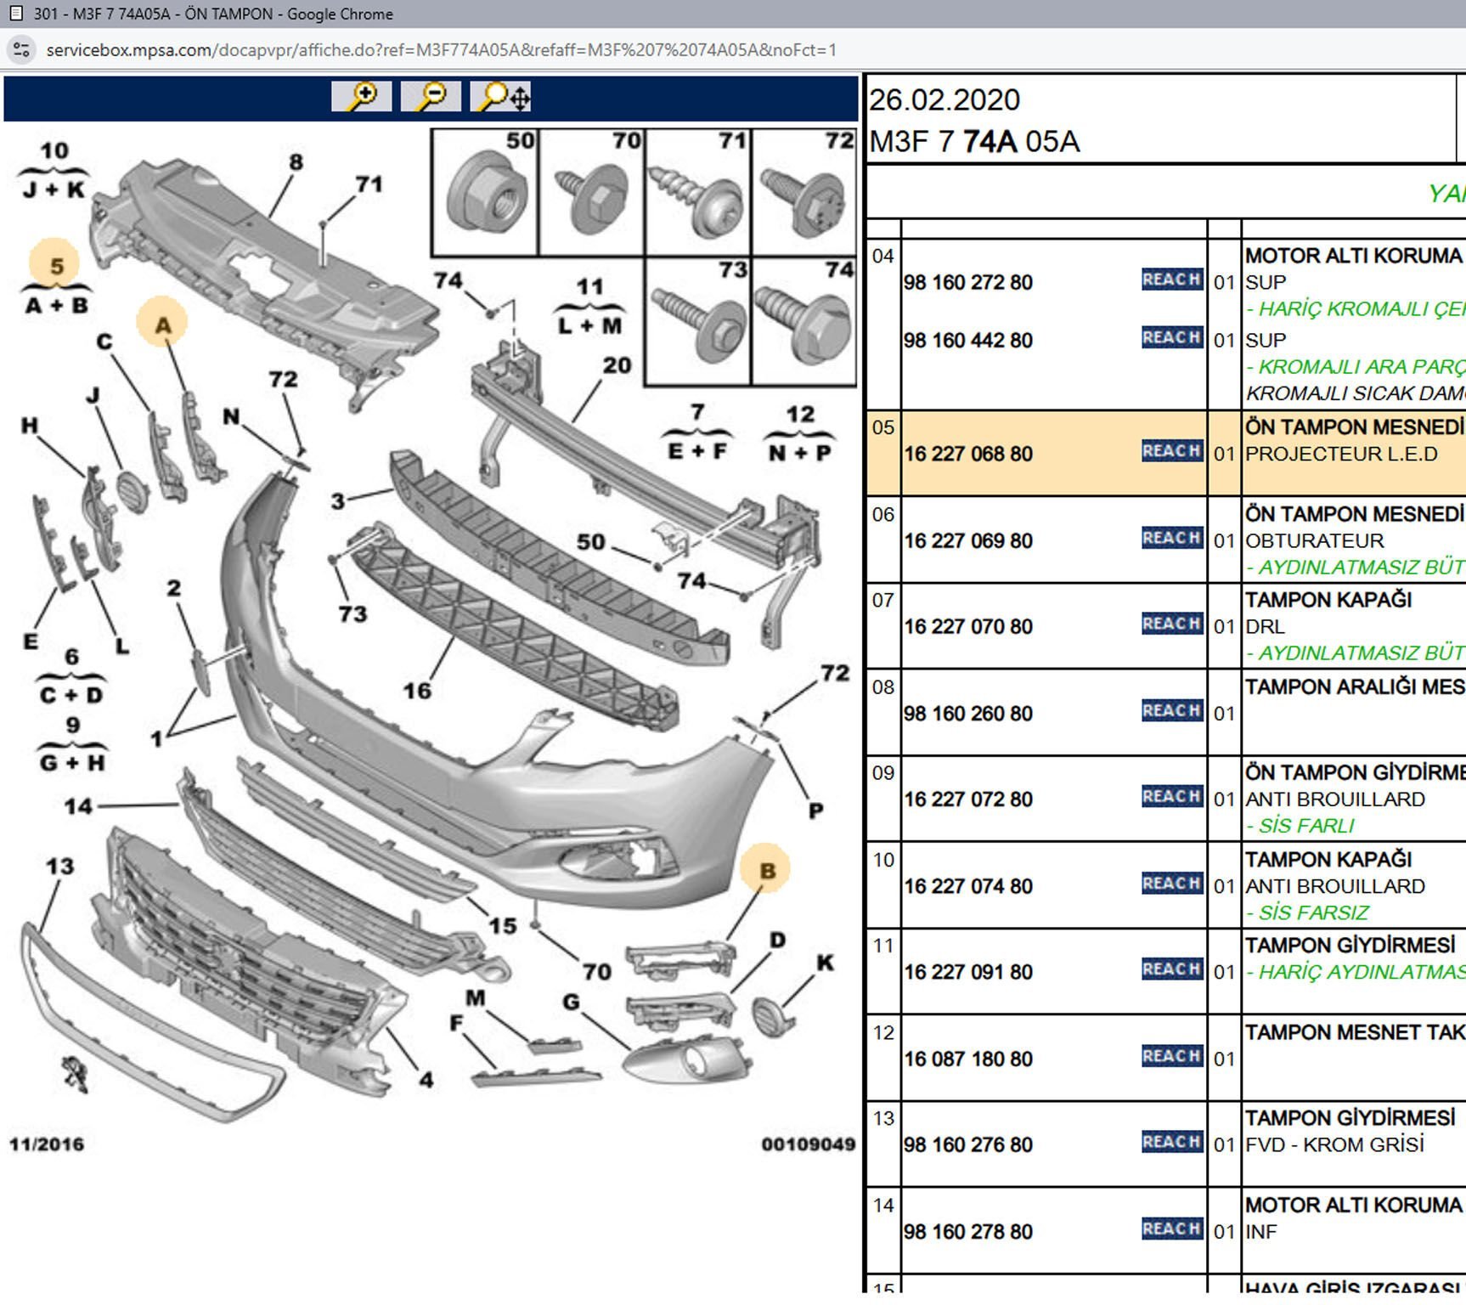Click the zoom out magnifier icon
Screen dimensions: 1466x1305
click(x=431, y=97)
